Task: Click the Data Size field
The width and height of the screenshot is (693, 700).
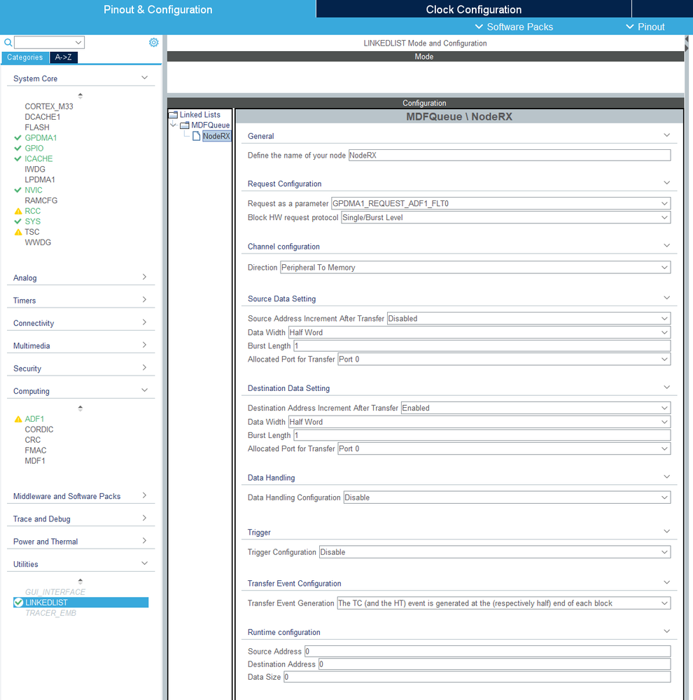Action: click(477, 678)
